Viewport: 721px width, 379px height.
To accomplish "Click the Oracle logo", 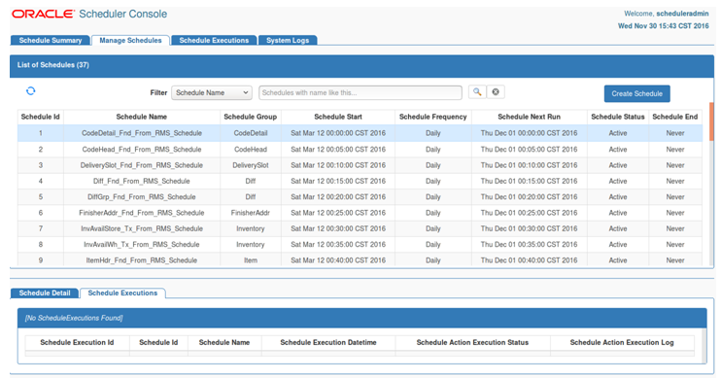I will click(x=43, y=14).
